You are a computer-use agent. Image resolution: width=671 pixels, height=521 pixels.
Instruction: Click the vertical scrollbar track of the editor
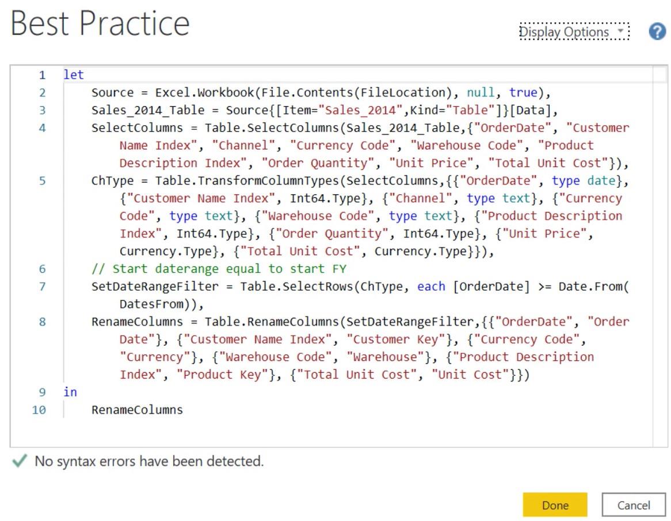pyautogui.click(x=660, y=256)
